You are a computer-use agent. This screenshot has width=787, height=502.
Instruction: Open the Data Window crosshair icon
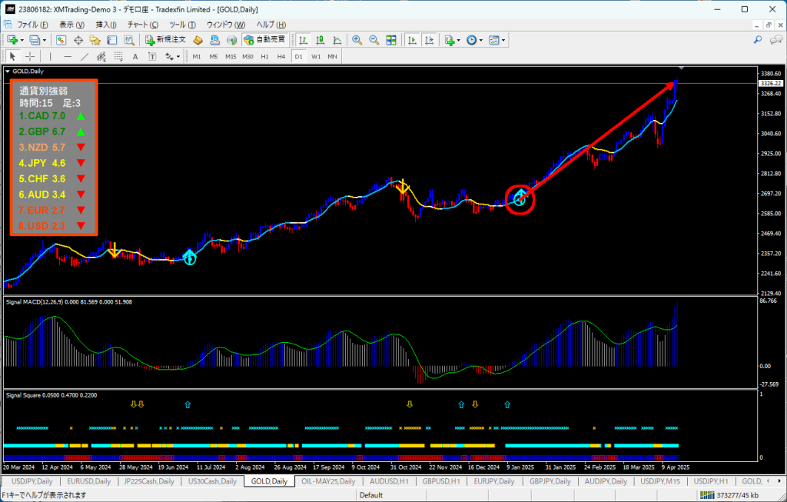(78, 40)
